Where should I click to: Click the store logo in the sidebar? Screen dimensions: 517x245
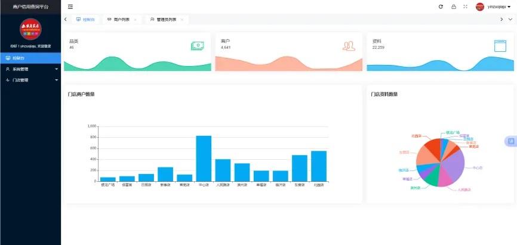pyautogui.click(x=30, y=29)
